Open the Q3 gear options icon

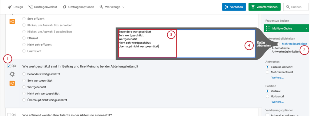[12, 74]
